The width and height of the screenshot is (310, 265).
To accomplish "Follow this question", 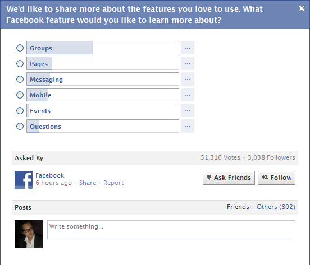I will click(277, 178).
